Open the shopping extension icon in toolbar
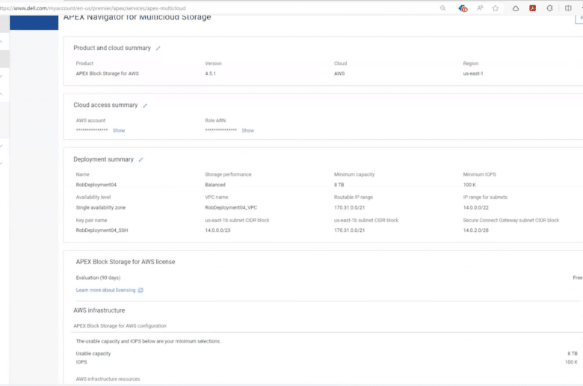583x386 pixels. click(463, 8)
